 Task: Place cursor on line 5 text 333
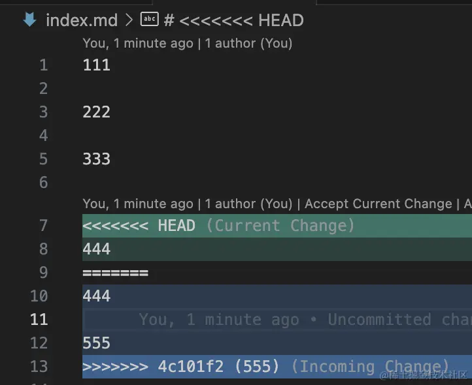click(x=96, y=159)
